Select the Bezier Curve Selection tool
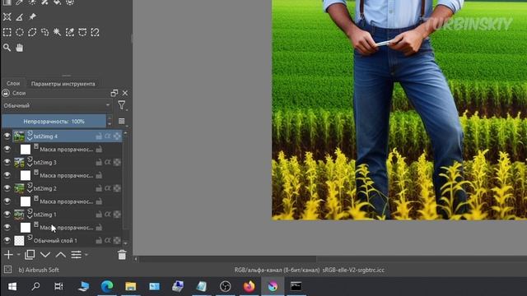 click(82, 32)
